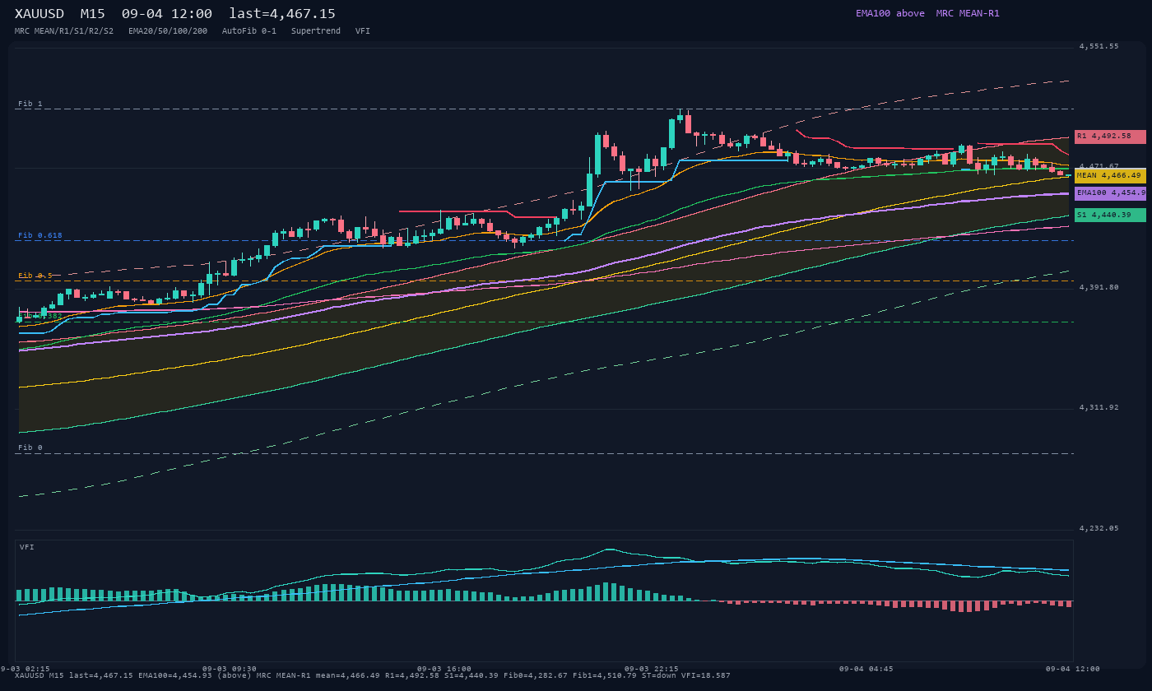
Task: Click the yellow 'MEAN 4,466.49' price tag
Action: click(x=1110, y=176)
